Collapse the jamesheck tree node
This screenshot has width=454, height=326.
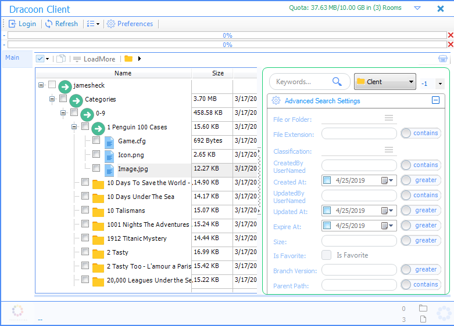pyautogui.click(x=41, y=85)
